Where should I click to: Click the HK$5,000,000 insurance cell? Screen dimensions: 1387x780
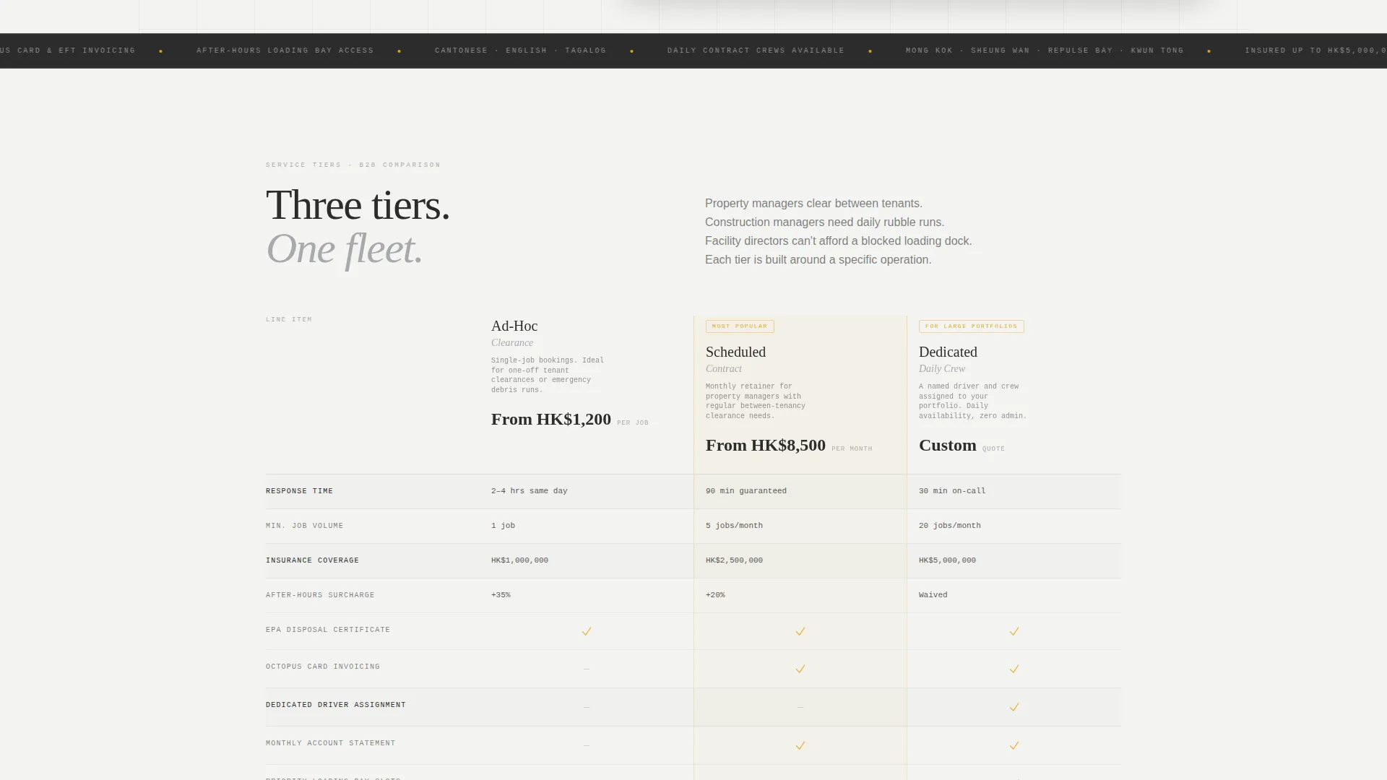click(947, 560)
